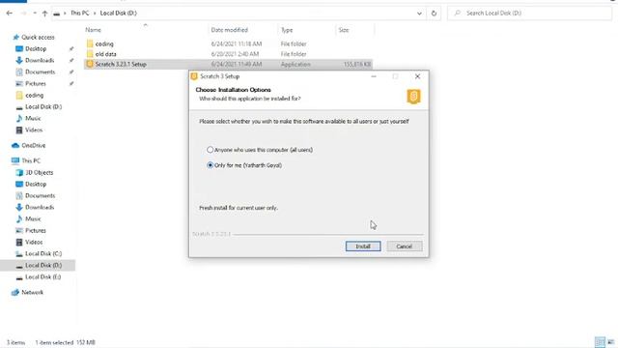Select 'Scratch 3.23.1 Setup' application file
The height and width of the screenshot is (348, 618).
121,65
